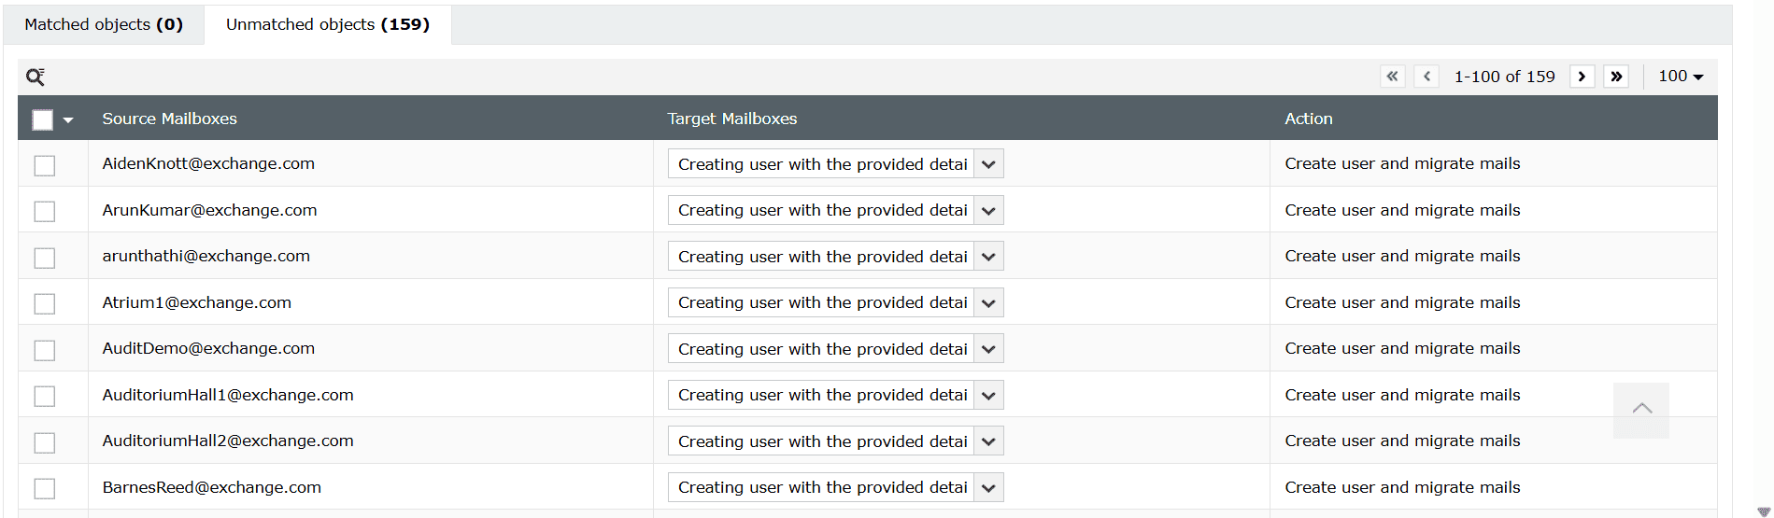Click the arunthathi@exchange.com source mailbox
The width and height of the screenshot is (1774, 518).
point(206,256)
